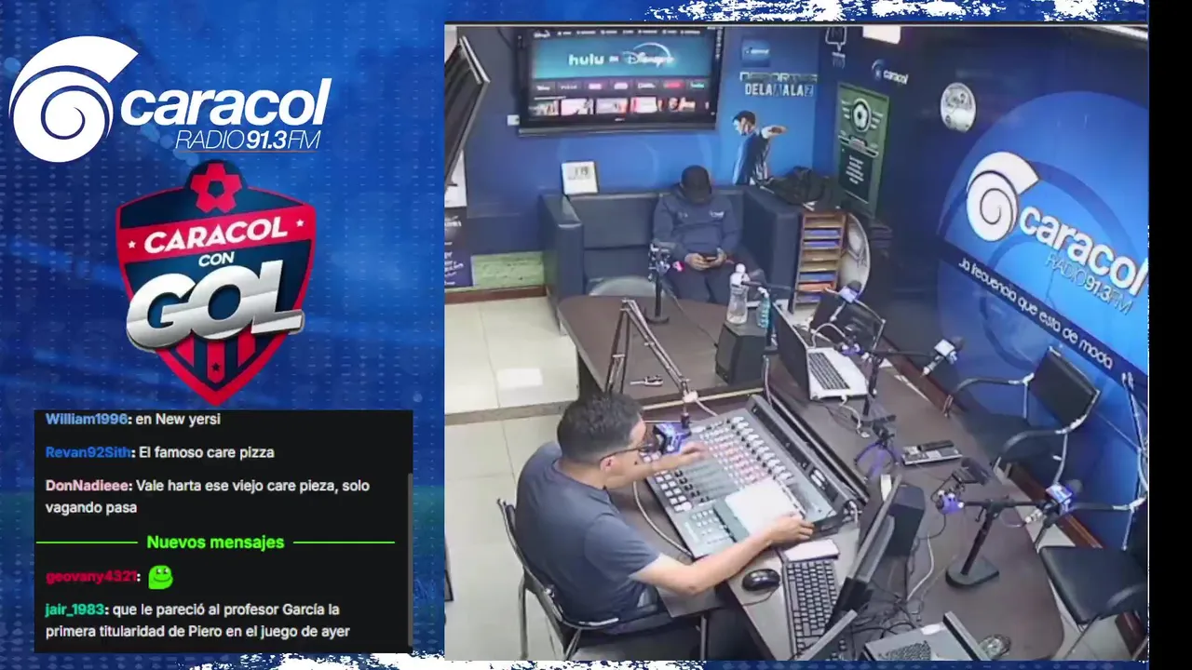This screenshot has width=1192, height=670.
Task: Click the wall-mounted TV showing Hulu Disney+
Action: pyautogui.click(x=620, y=78)
